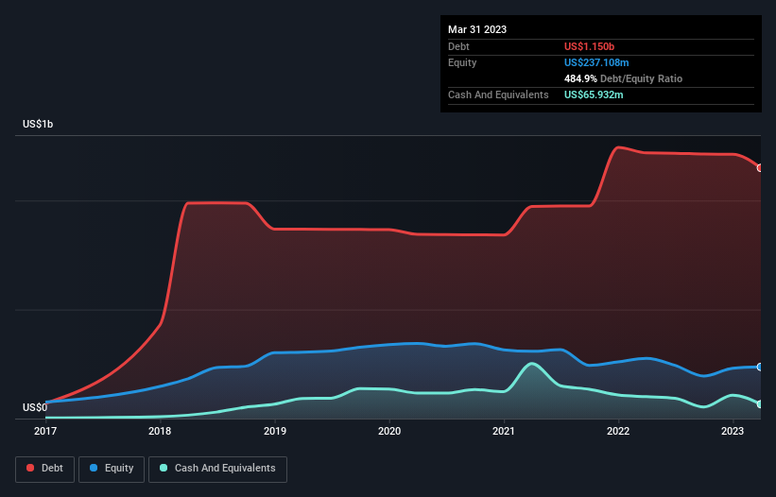
Task: Click the 2020 axis label
Action: coord(389,431)
